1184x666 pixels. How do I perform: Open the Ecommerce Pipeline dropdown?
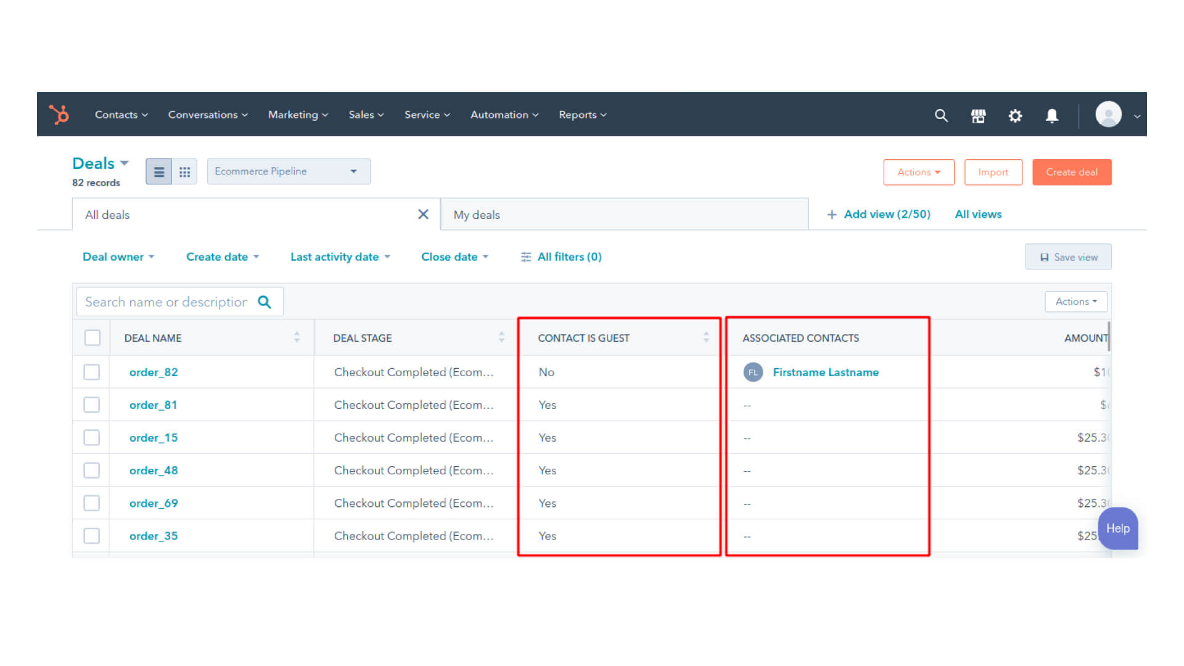(288, 171)
